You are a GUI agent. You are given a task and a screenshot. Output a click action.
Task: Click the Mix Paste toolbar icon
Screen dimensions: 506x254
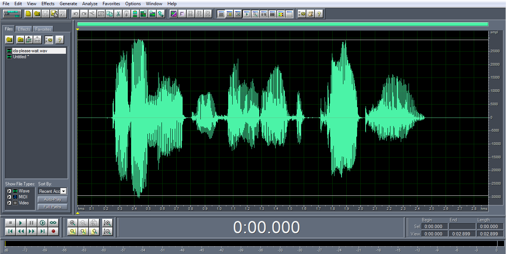coord(135,14)
